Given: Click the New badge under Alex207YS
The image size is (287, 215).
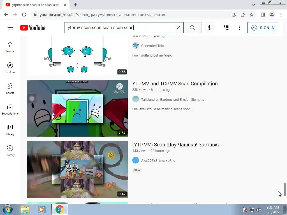Looking at the screenshot, I should click(x=137, y=170).
